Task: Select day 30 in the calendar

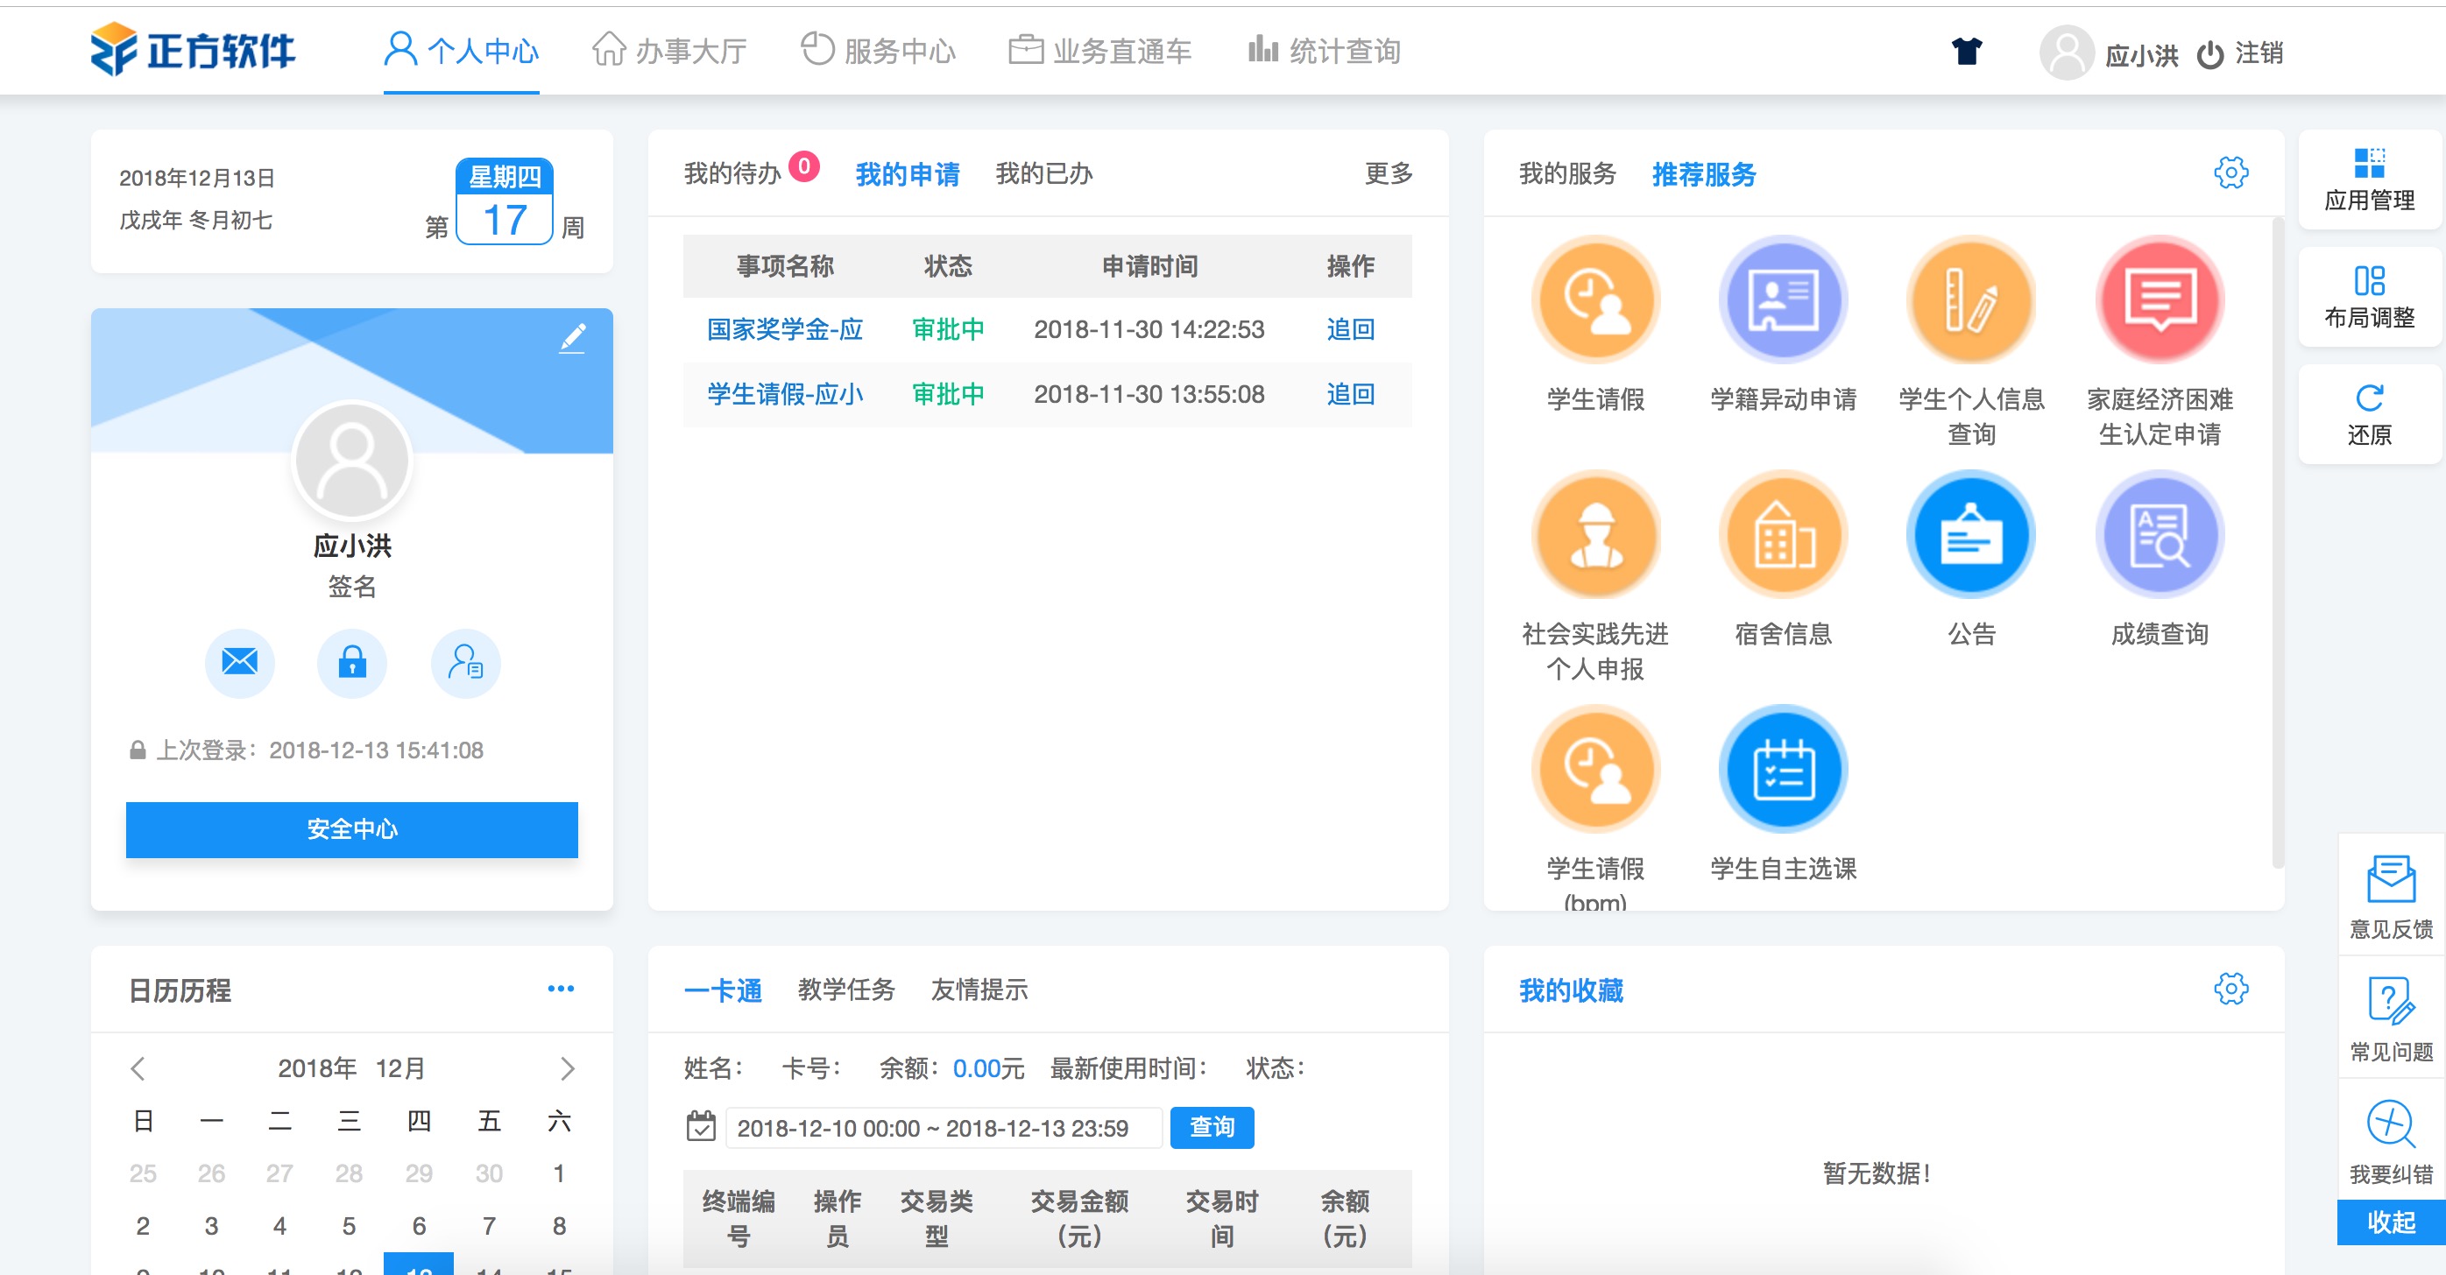Action: [x=489, y=1173]
